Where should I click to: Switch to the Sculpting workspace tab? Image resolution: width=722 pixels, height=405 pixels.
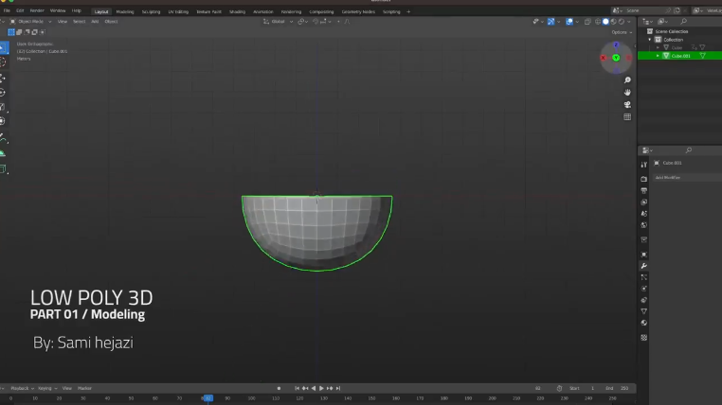[151, 12]
